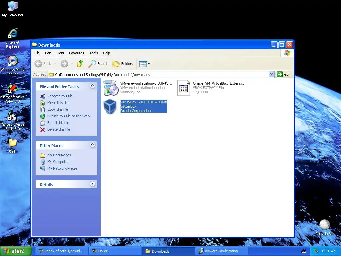Click the system tray network icon
Image resolution: width=341 pixels, height=256 pixels.
point(316,251)
